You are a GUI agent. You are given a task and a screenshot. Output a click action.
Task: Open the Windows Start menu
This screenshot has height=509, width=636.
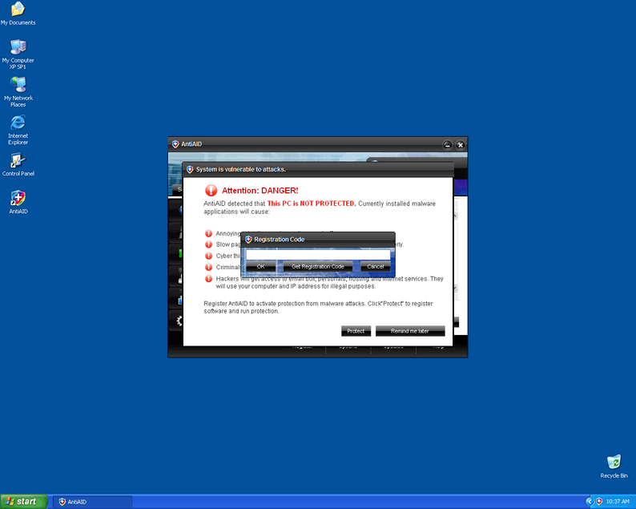pos(22,501)
